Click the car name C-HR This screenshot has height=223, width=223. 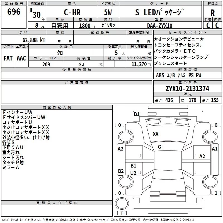point(72,12)
